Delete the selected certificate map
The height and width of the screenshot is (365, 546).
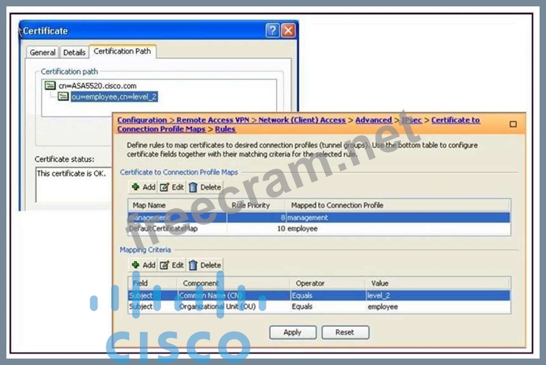tap(205, 187)
